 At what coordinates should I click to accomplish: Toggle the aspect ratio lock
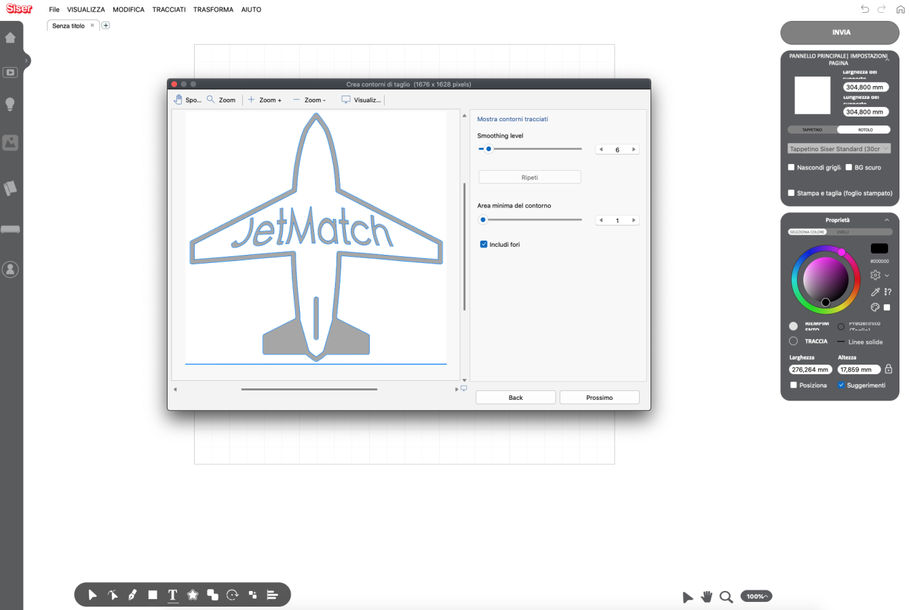tap(889, 369)
